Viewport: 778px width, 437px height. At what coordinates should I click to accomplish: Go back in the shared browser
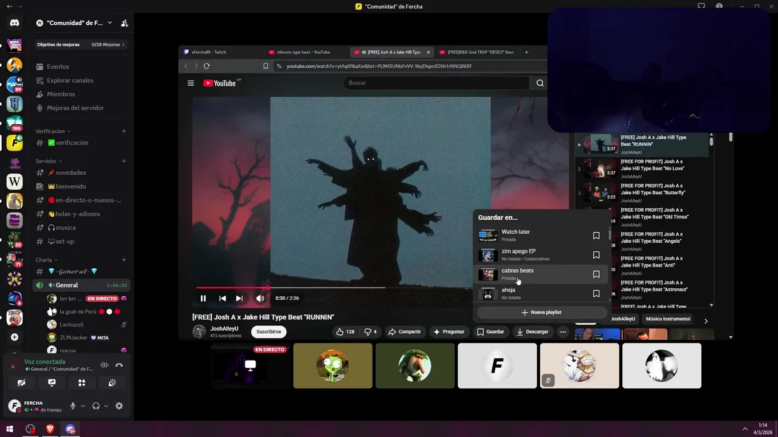pos(187,66)
